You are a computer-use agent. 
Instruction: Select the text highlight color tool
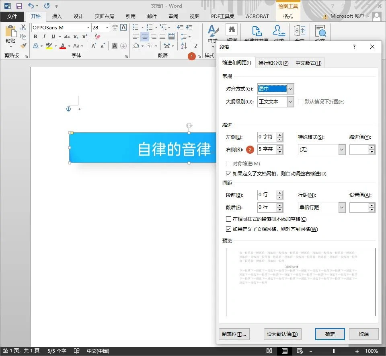49,45
